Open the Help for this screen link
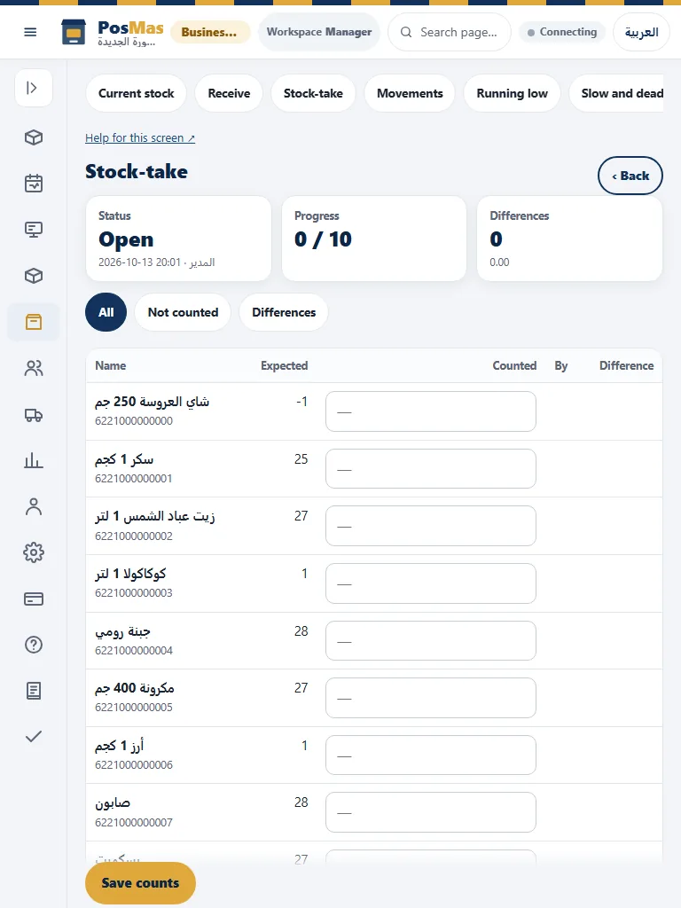The height and width of the screenshot is (908, 681). [140, 137]
